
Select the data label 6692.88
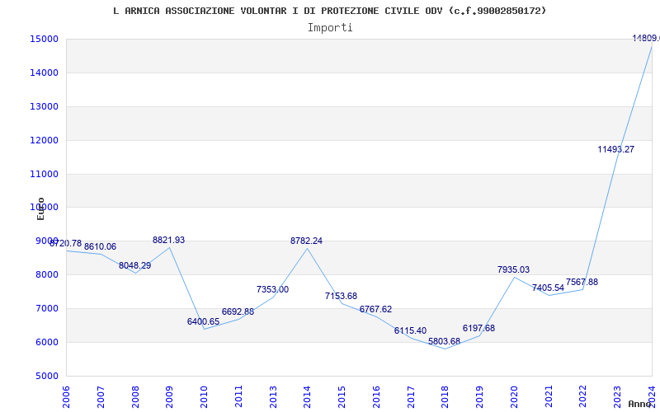coord(238,312)
